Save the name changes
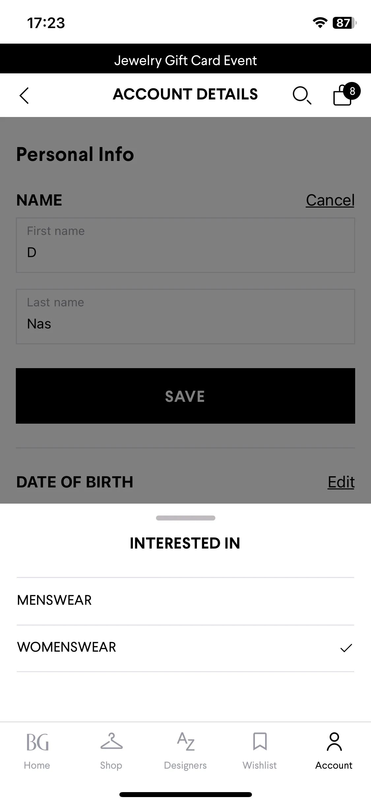This screenshot has width=371, height=805. pyautogui.click(x=185, y=396)
